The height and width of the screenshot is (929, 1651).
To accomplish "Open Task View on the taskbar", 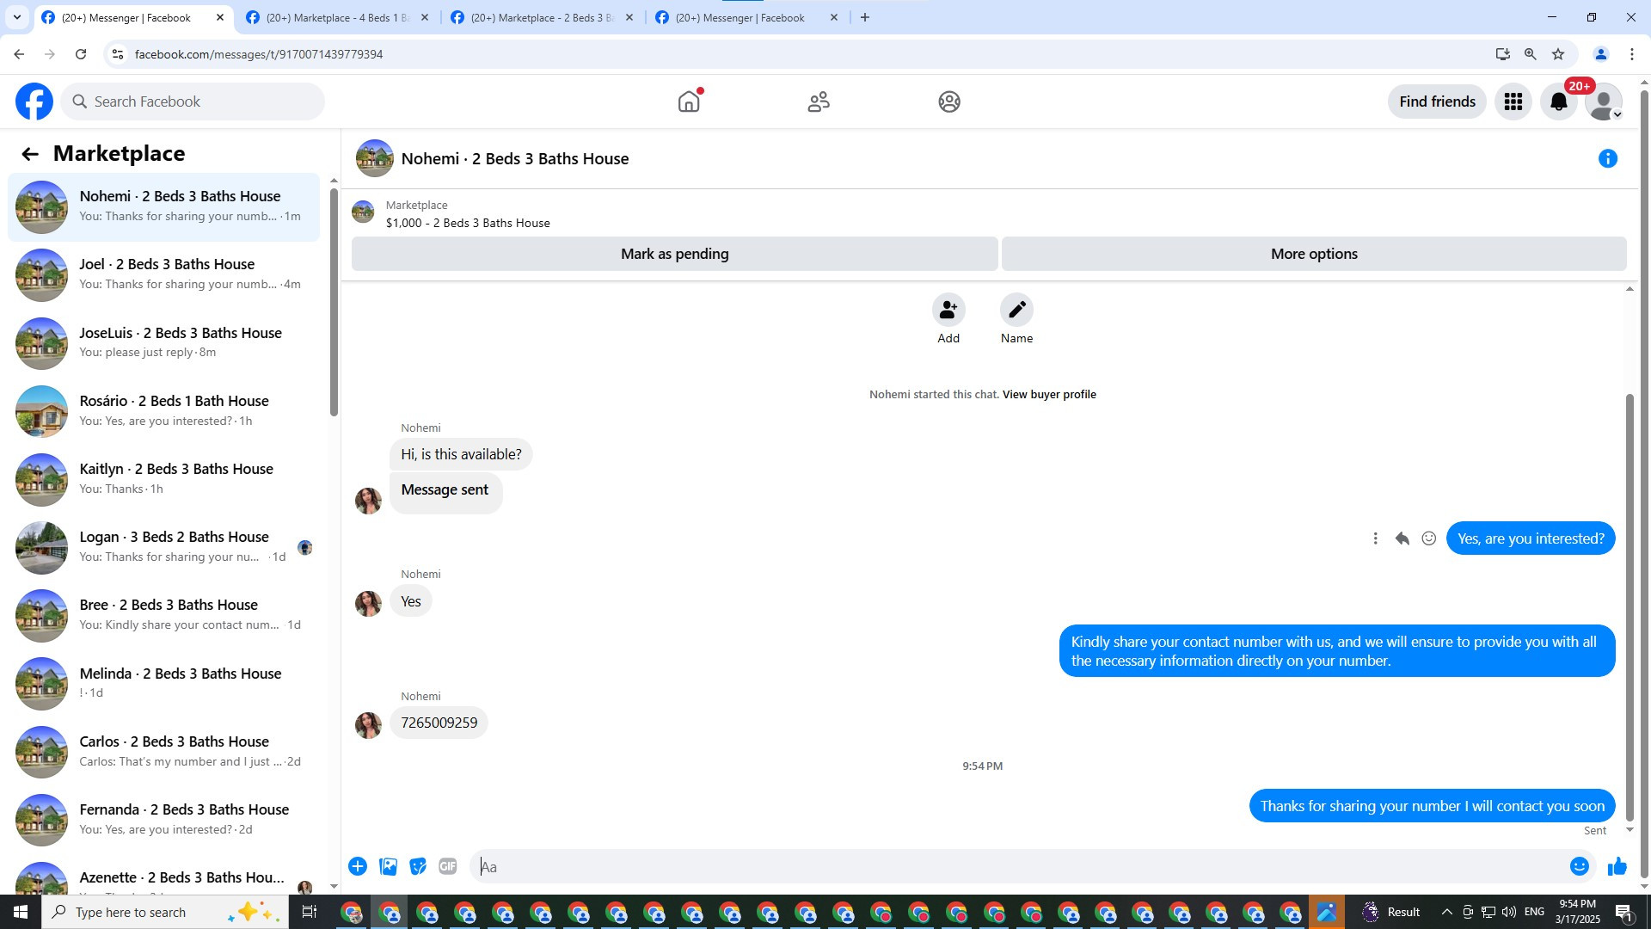I will 310,912.
